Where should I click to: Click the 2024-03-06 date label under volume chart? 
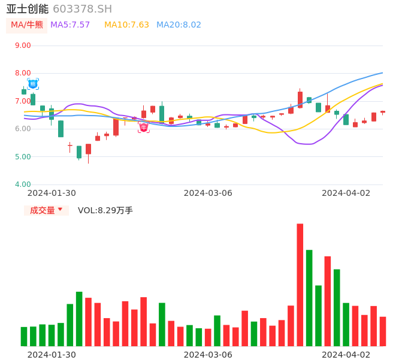click(208, 355)
